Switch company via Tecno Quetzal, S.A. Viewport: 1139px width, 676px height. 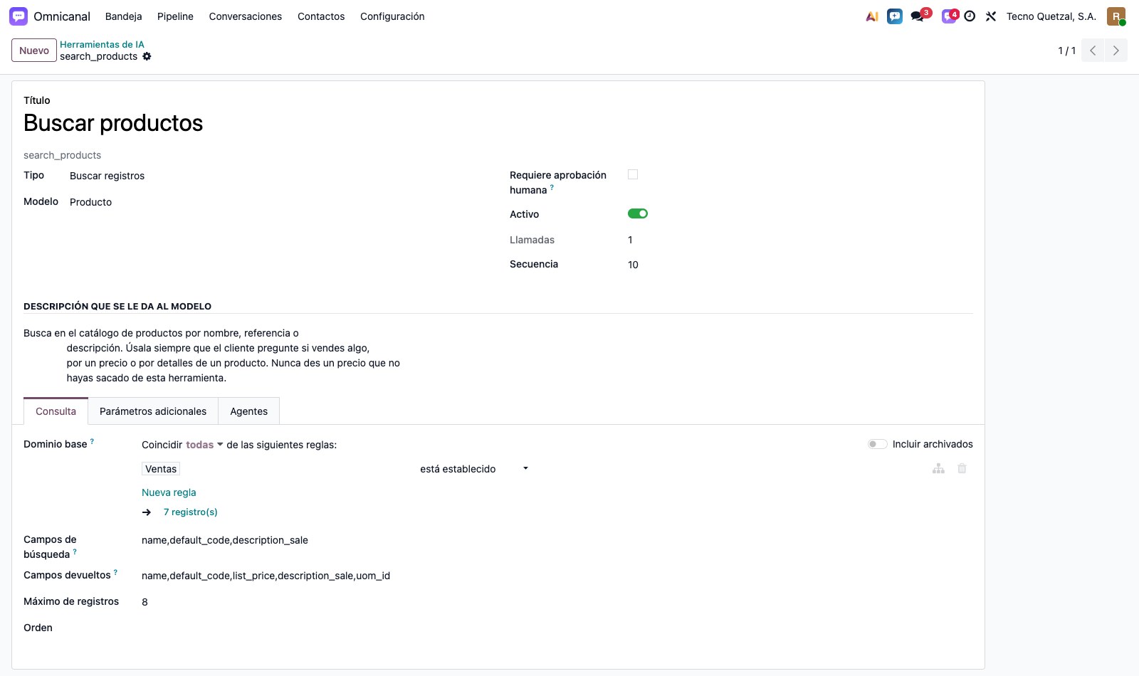[1051, 16]
